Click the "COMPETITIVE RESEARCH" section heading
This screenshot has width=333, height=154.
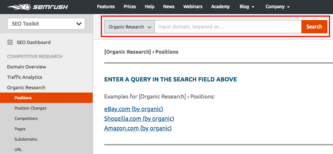coord(35,57)
